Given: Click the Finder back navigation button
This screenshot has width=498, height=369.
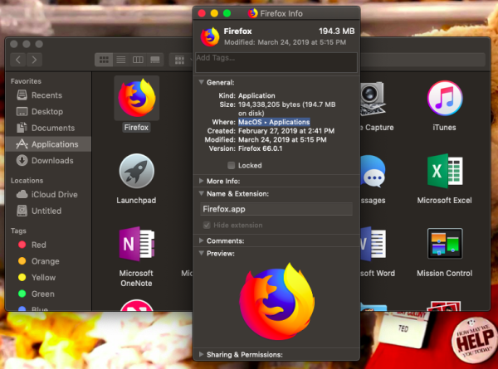Looking at the screenshot, I should (x=19, y=60).
